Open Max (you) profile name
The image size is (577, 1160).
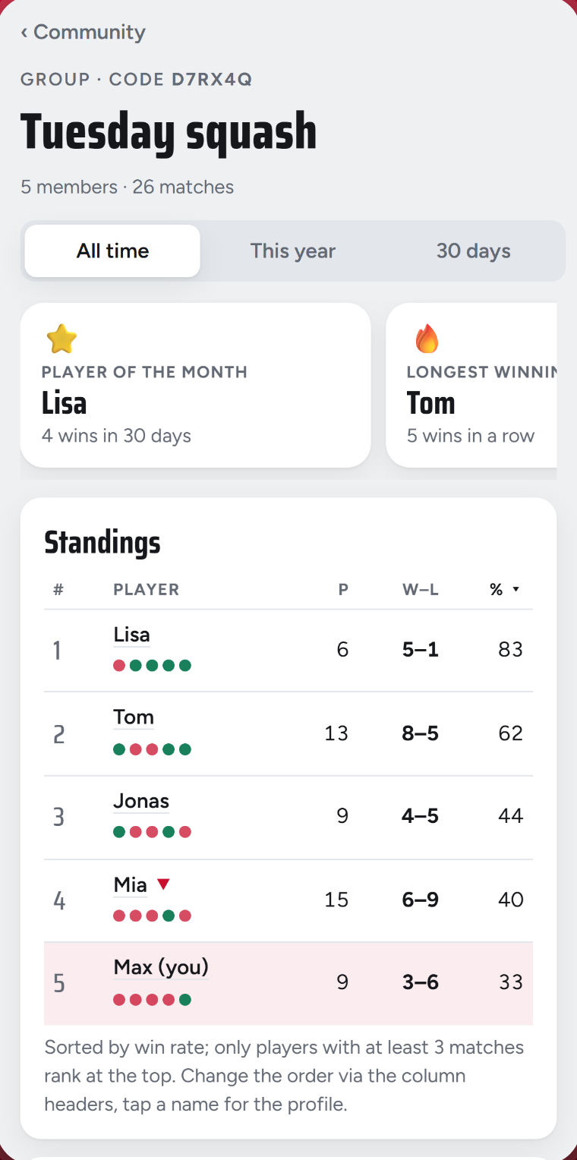point(161,967)
